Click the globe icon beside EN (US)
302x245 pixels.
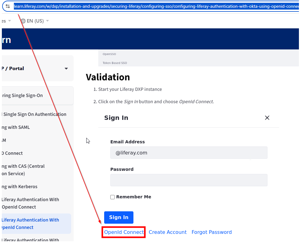23,21
